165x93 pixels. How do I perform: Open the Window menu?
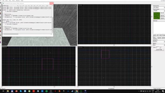tap(18, 1)
